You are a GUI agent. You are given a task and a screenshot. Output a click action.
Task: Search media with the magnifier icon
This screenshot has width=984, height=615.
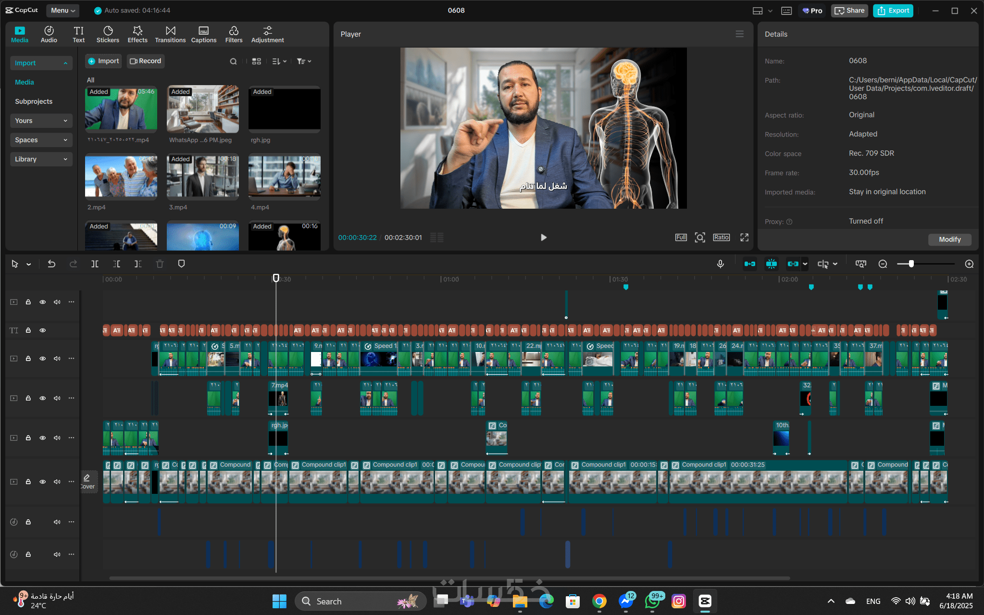233,62
